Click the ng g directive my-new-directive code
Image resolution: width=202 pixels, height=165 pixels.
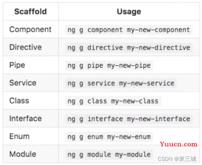pos(129,48)
